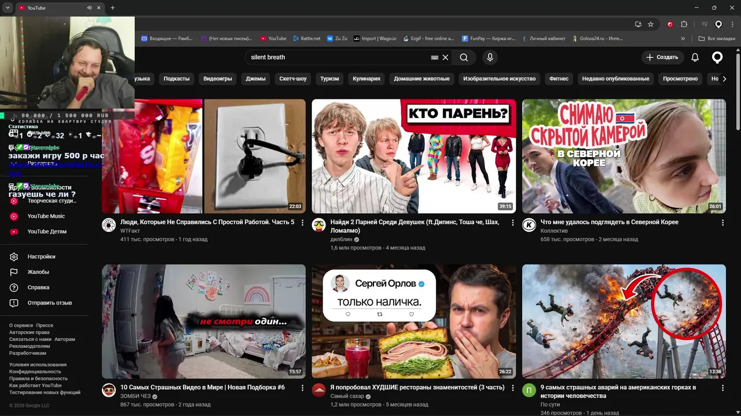Open the Battle.net bookmark
741x416 pixels.
pos(306,39)
